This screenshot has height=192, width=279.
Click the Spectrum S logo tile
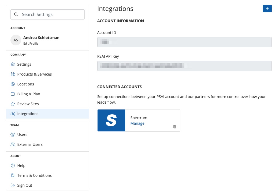click(x=111, y=120)
